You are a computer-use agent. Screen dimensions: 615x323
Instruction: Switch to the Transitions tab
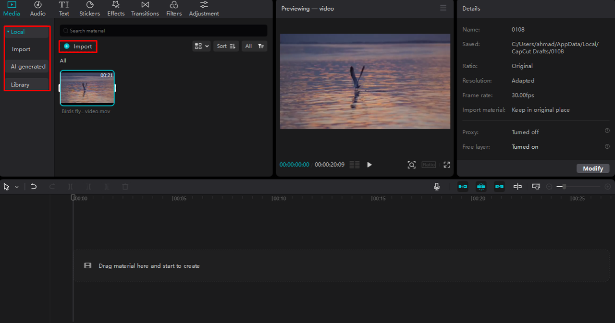pyautogui.click(x=145, y=9)
